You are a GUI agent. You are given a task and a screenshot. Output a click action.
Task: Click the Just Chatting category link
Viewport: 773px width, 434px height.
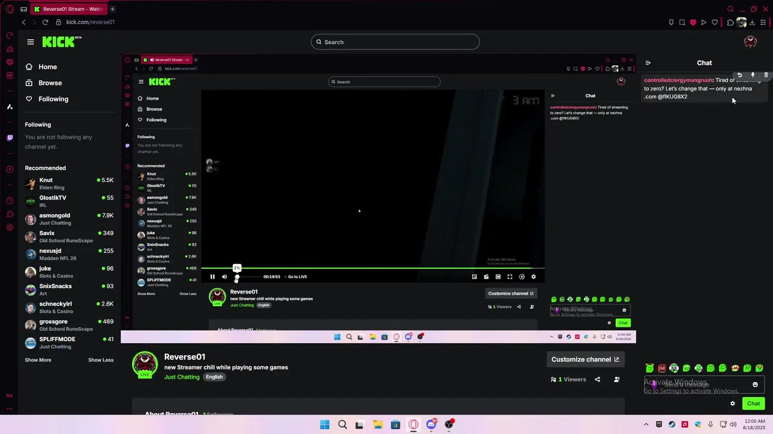(182, 377)
